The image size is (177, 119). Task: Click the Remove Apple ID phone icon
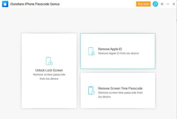[91, 51]
